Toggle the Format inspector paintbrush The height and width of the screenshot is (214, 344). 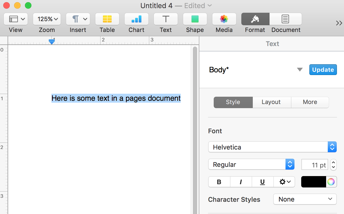[x=255, y=19]
